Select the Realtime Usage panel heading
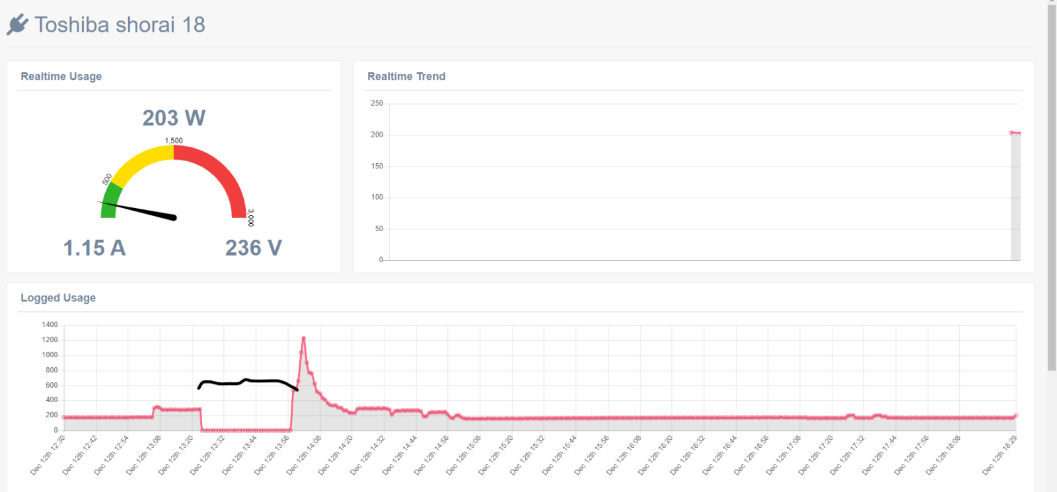The image size is (1057, 492). 61,76
